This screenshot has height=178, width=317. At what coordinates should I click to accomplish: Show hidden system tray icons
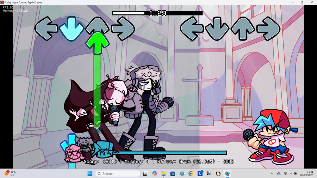[x=272, y=173]
